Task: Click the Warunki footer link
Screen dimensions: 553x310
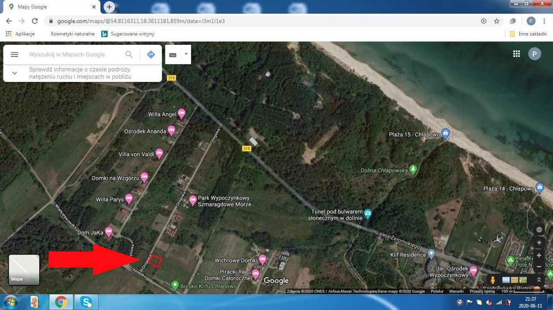Action: [x=456, y=291]
